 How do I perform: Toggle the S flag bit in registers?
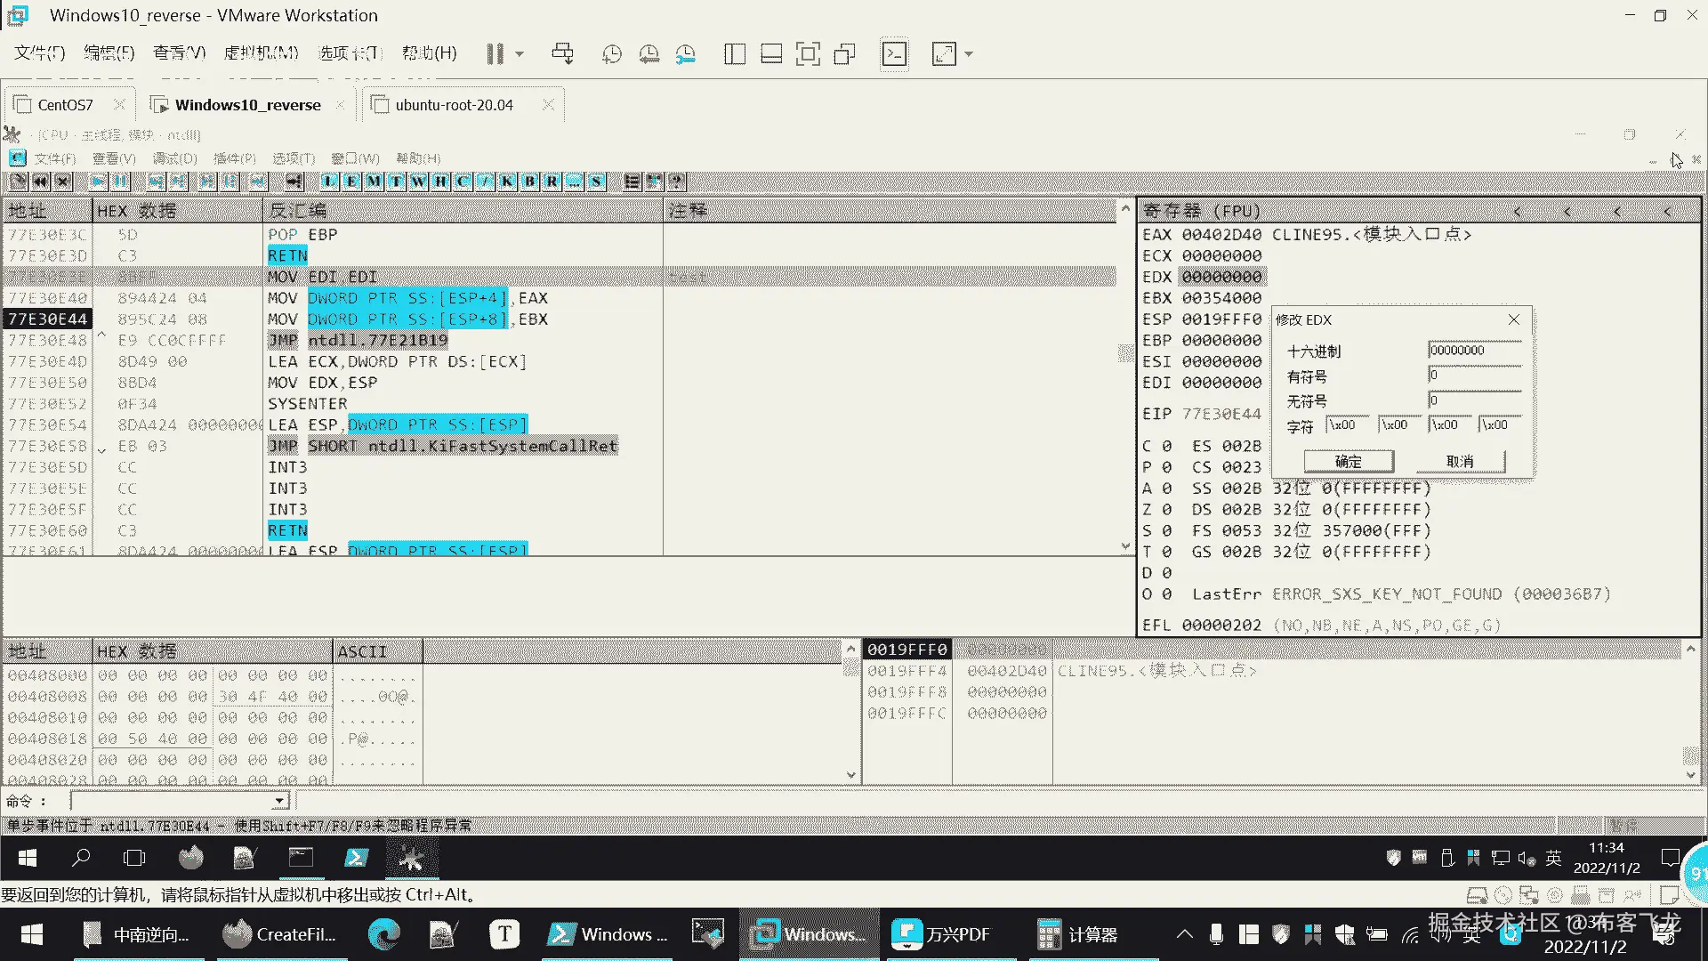1166,531
